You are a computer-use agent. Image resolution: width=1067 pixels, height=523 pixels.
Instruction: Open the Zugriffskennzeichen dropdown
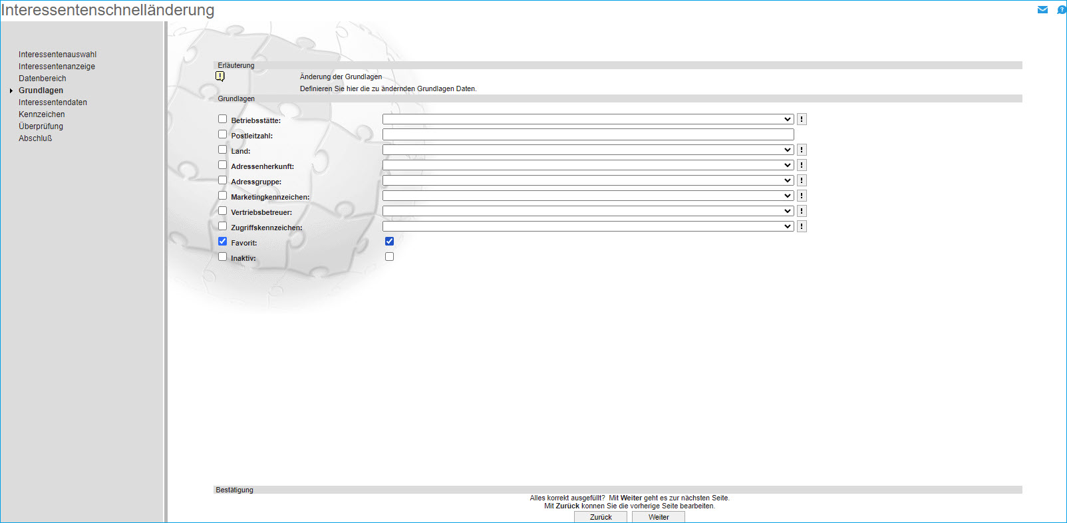tap(588, 226)
